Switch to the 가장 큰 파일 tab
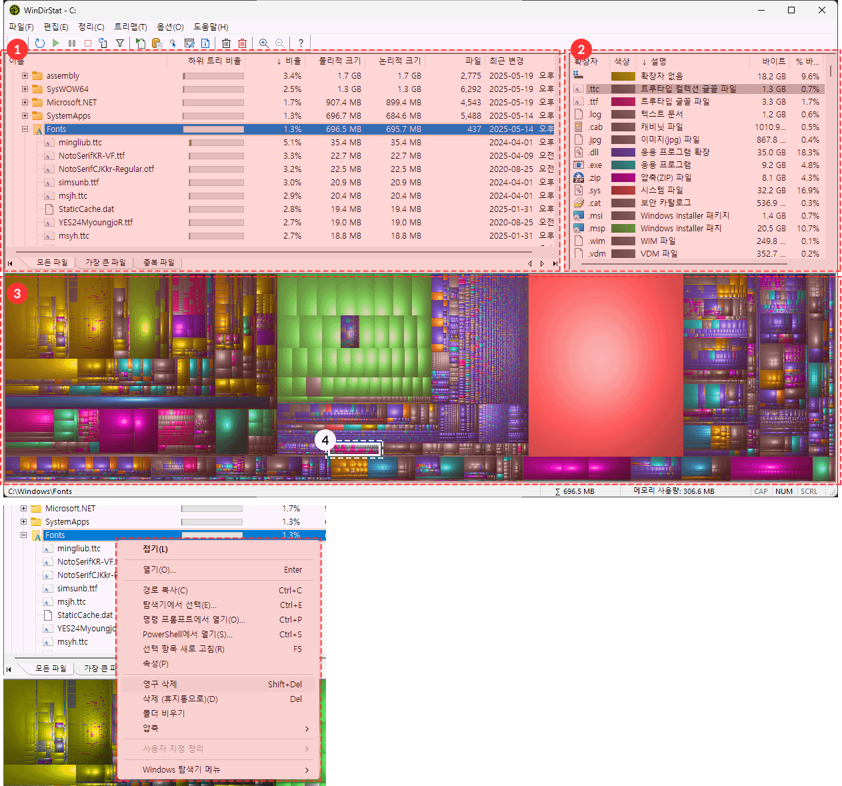Viewport: 842px width, 786px height. [105, 263]
